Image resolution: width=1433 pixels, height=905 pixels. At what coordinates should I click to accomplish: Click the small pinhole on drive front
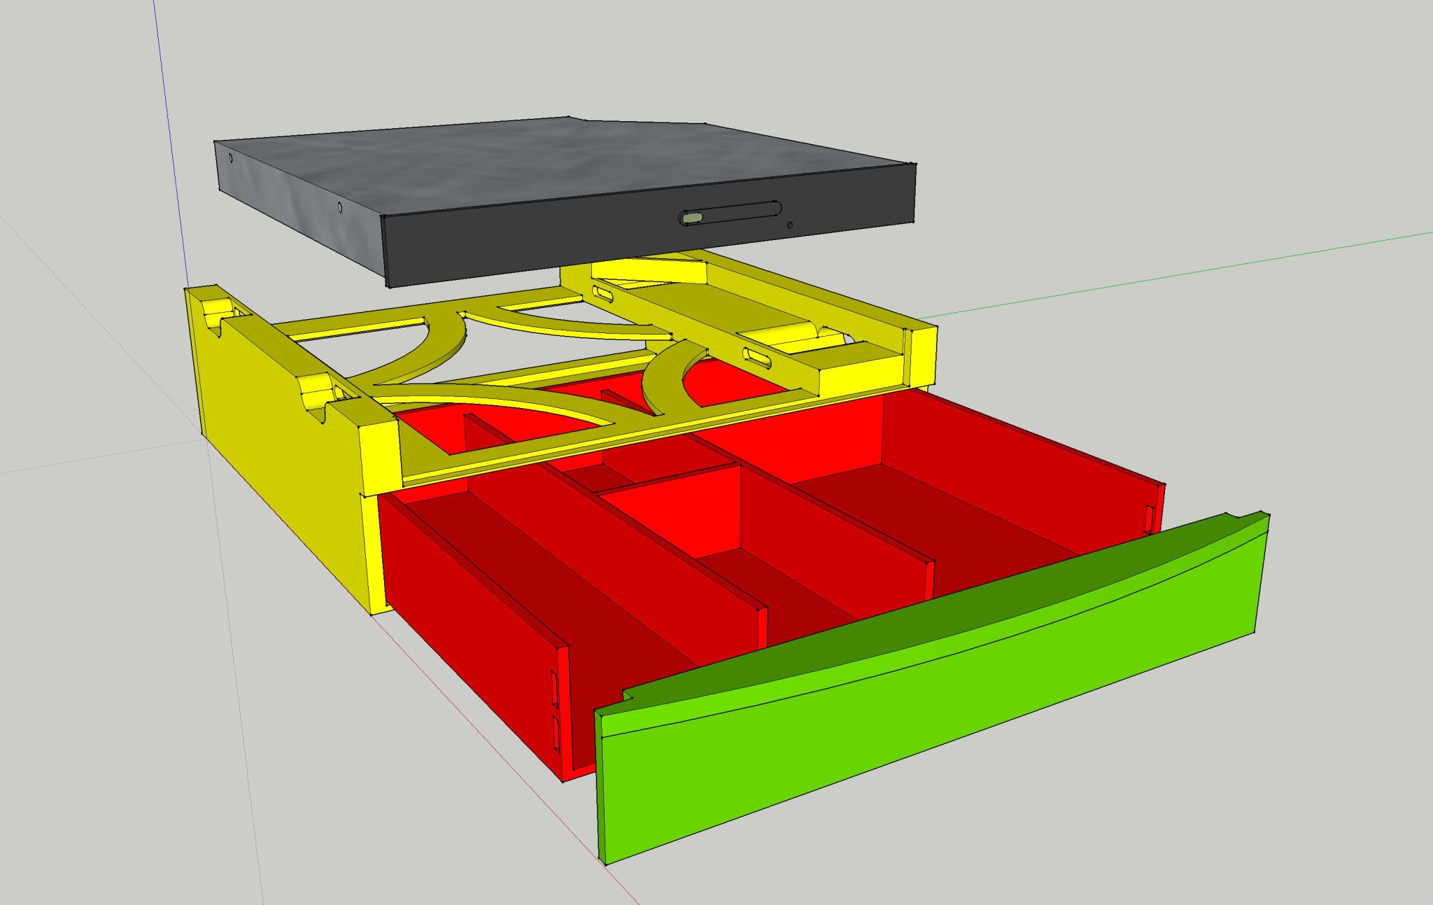(x=791, y=225)
